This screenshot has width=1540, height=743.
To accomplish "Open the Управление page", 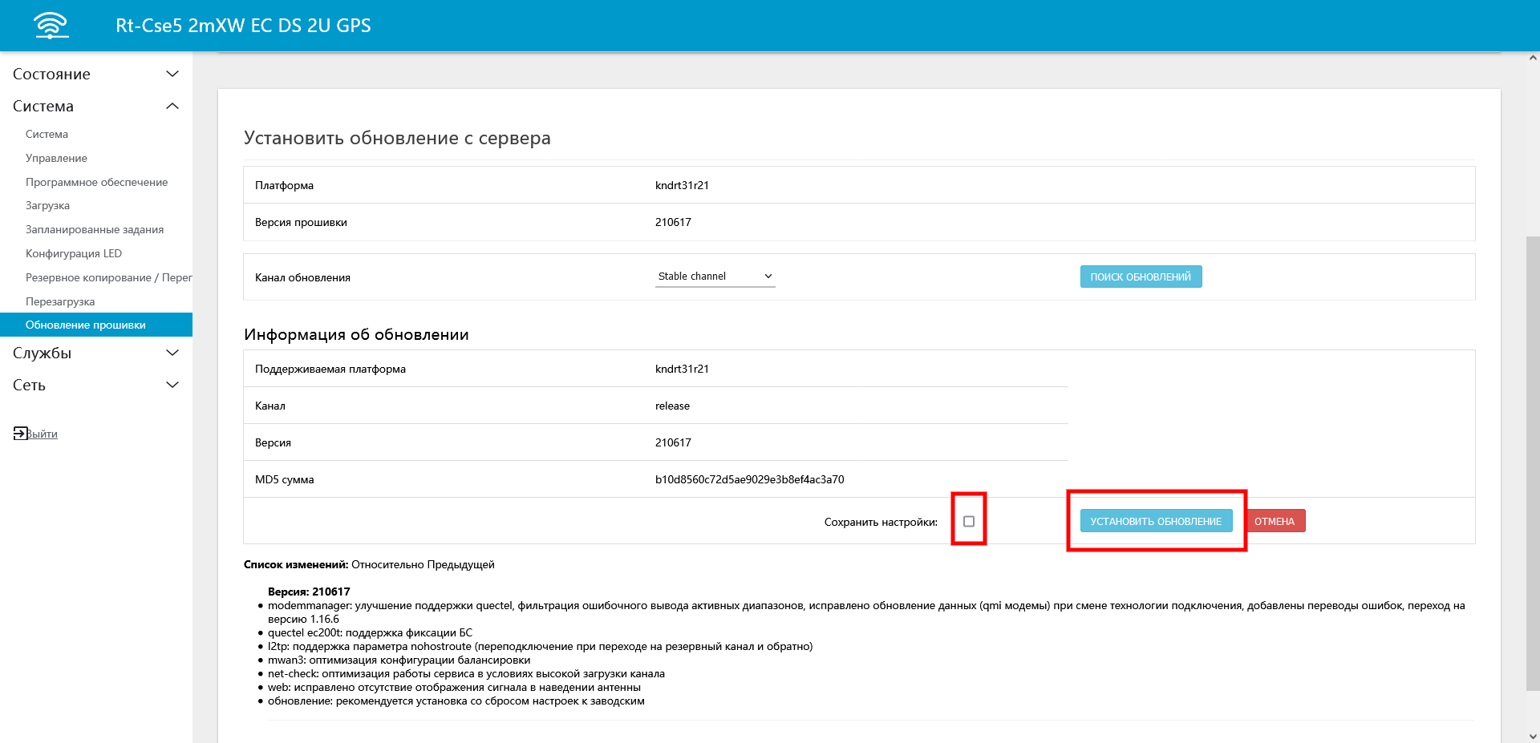I will (56, 158).
